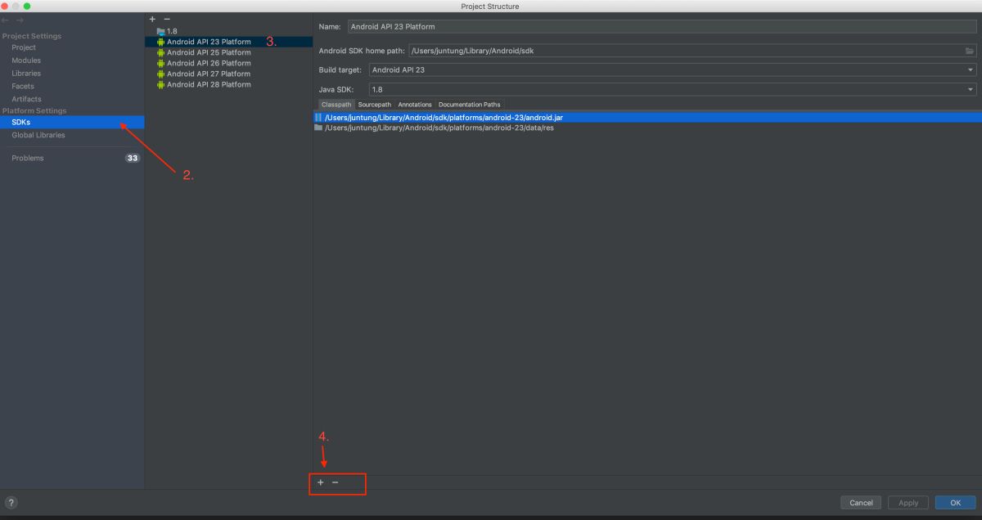This screenshot has width=982, height=520.
Task: Go back with the left arrow icon
Action: click(7, 20)
